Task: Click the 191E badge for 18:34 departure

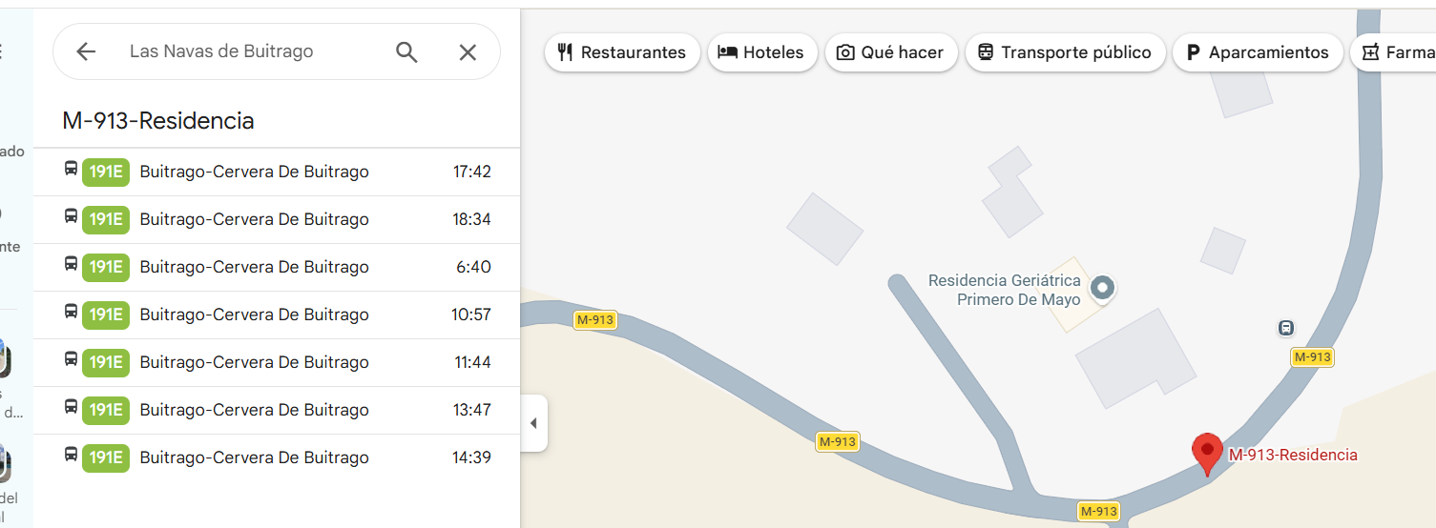Action: point(106,219)
